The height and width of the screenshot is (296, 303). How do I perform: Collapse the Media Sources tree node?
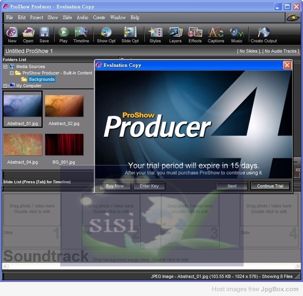(x=6, y=67)
